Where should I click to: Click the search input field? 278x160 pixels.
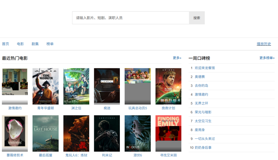131,18
